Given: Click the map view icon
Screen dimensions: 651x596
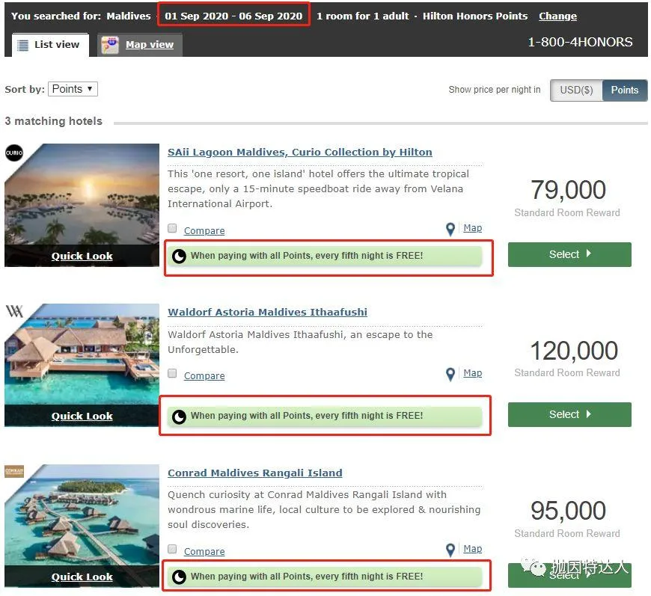Looking at the screenshot, I should (x=110, y=45).
